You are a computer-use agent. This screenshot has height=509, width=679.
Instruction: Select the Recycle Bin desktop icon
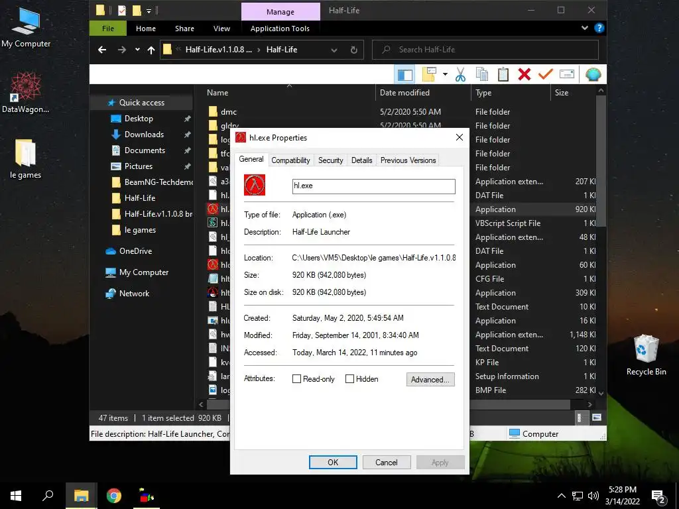click(646, 355)
